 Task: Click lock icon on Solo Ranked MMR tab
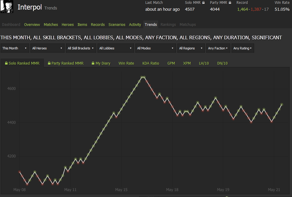pyautogui.click(x=6, y=63)
